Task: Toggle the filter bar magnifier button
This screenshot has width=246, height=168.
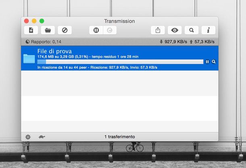Action: (192, 30)
